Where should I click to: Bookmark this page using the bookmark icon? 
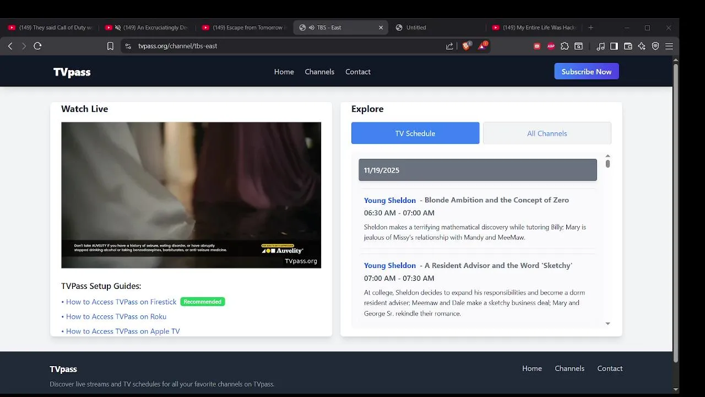[x=110, y=46]
